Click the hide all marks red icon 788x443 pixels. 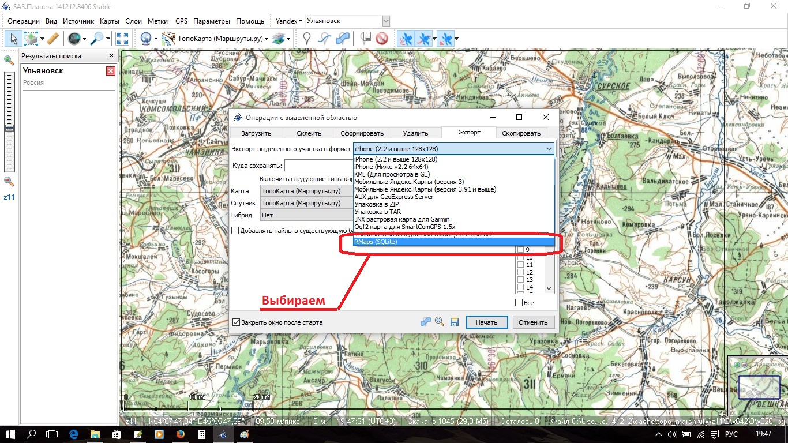(x=381, y=39)
